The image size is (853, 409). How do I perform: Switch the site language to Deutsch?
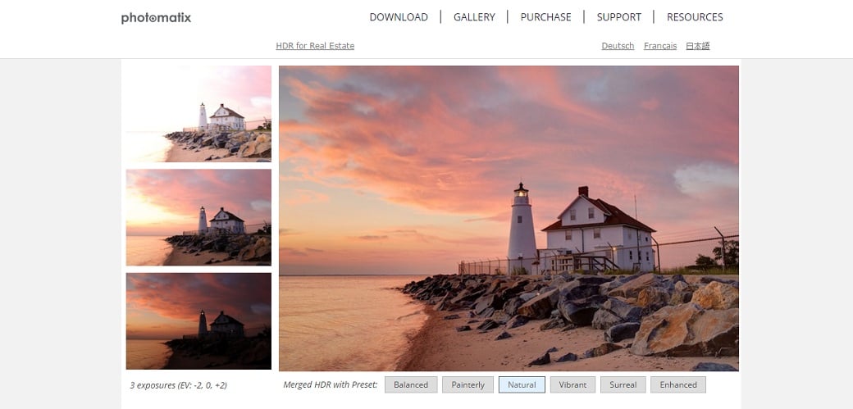(x=618, y=46)
